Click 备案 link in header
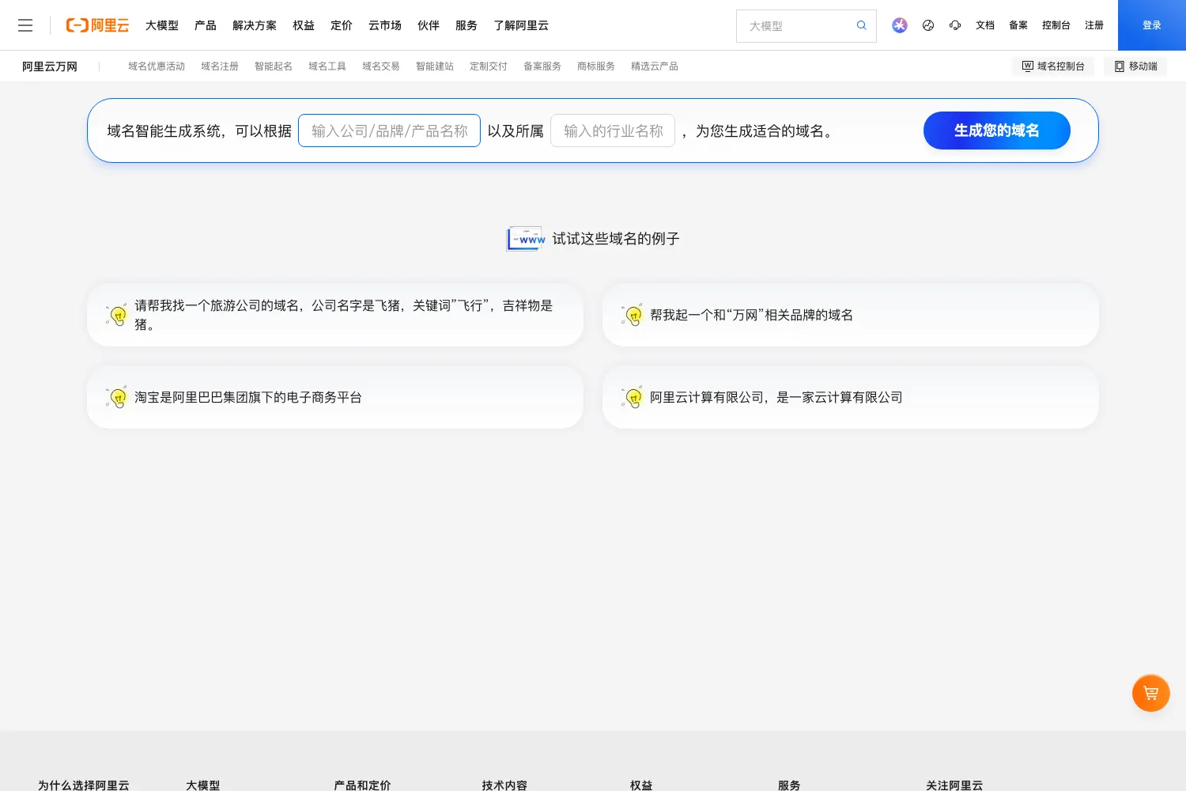1186x791 pixels. (1018, 25)
